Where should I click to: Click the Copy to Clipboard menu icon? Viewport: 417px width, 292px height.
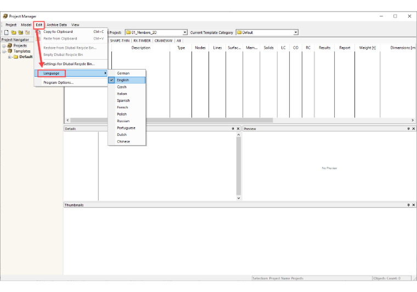38,32
